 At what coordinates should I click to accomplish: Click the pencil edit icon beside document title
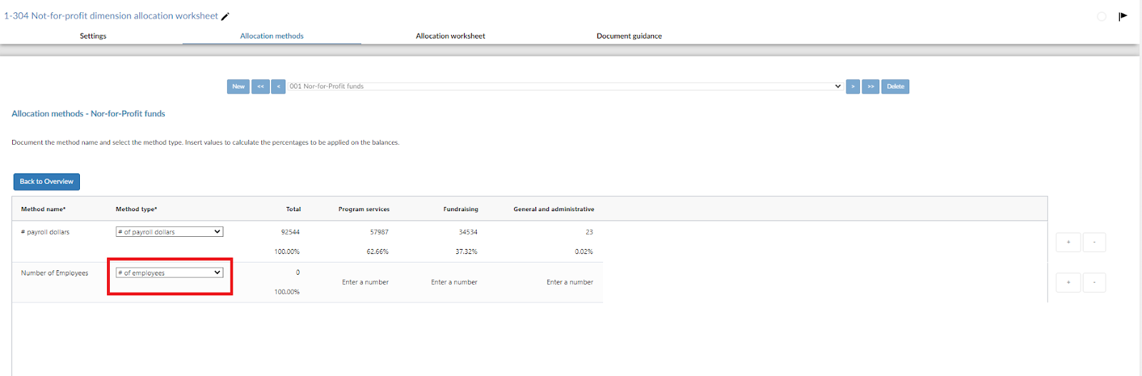(x=226, y=16)
